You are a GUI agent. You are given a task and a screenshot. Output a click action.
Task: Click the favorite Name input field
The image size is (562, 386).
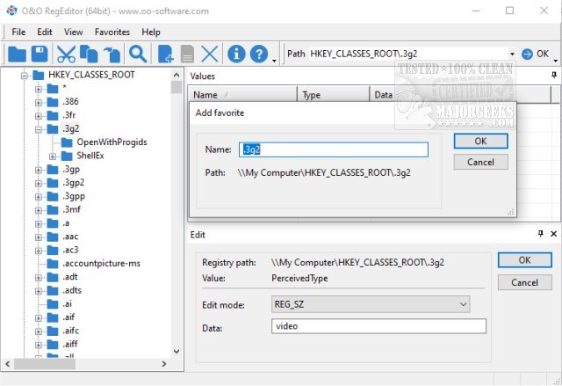pos(334,149)
